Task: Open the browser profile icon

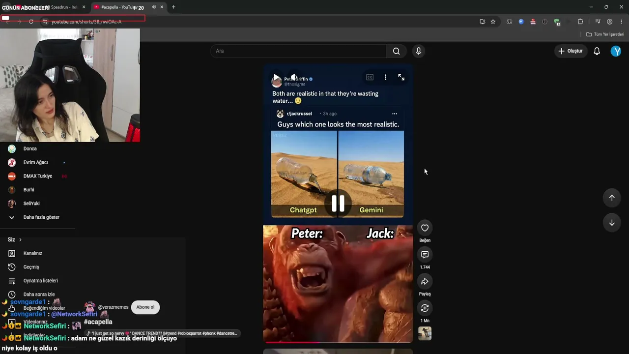Action: [x=609, y=22]
